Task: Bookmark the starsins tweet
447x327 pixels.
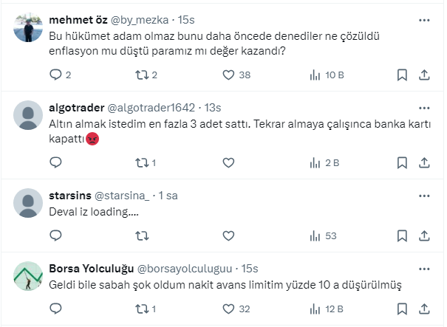Action: pyautogui.click(x=402, y=236)
